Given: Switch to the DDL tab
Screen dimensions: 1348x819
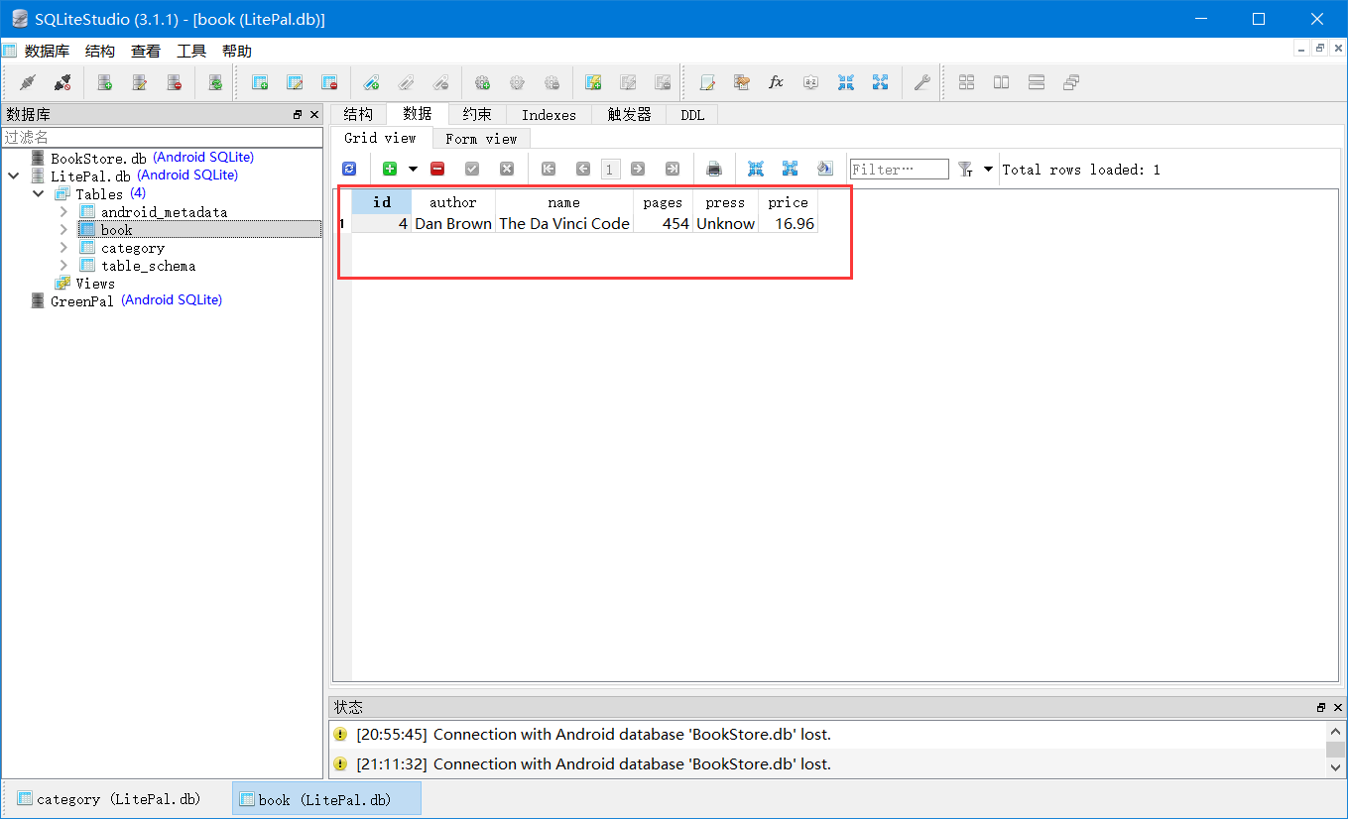Looking at the screenshot, I should 692,115.
